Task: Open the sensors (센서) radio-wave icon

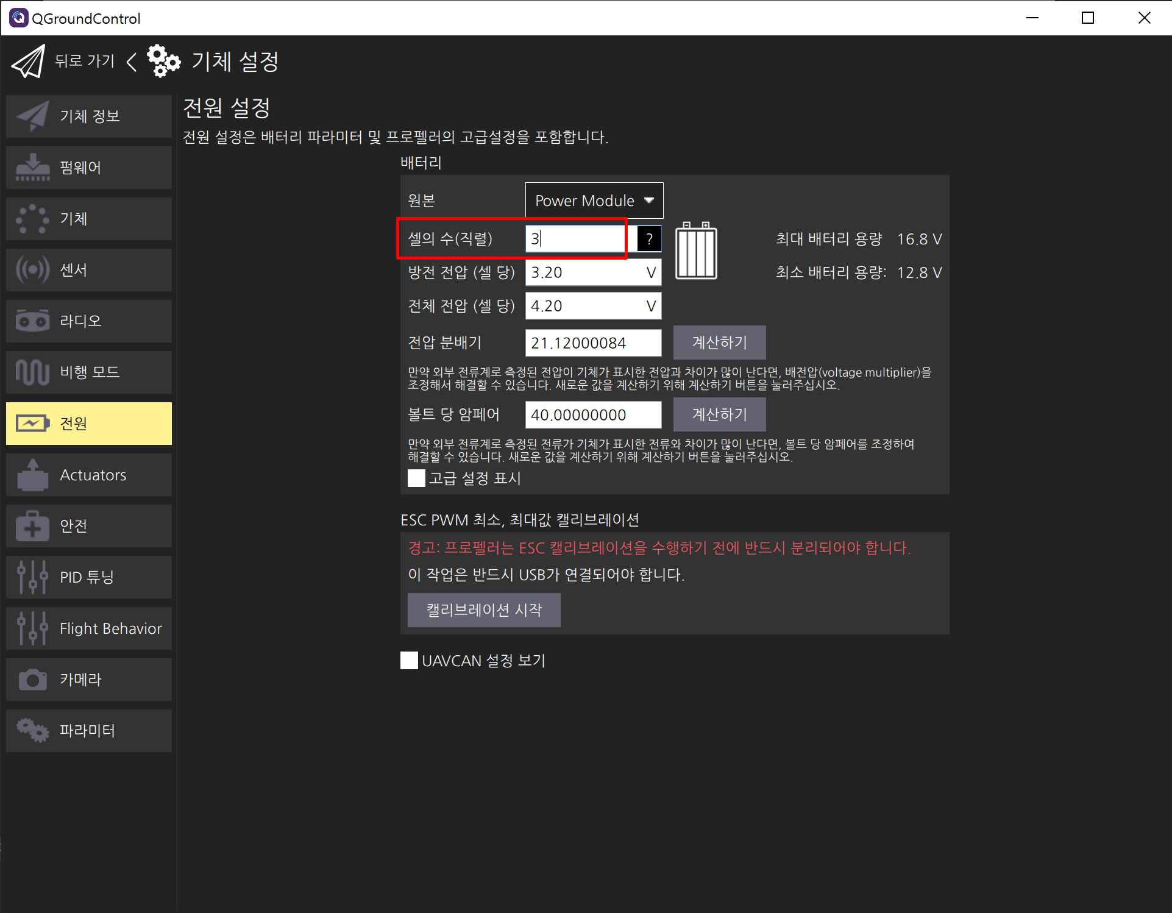Action: [x=33, y=270]
